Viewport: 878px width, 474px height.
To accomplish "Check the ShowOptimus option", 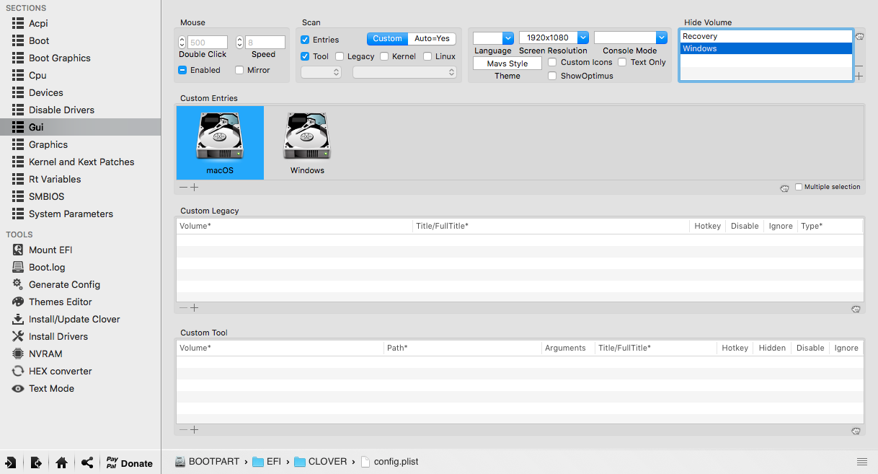I will tap(552, 76).
